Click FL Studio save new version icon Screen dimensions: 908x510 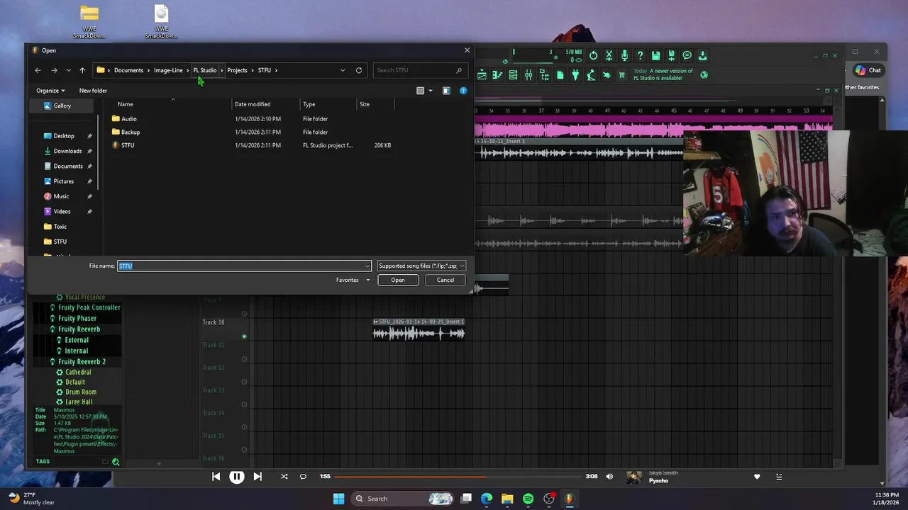[671, 55]
